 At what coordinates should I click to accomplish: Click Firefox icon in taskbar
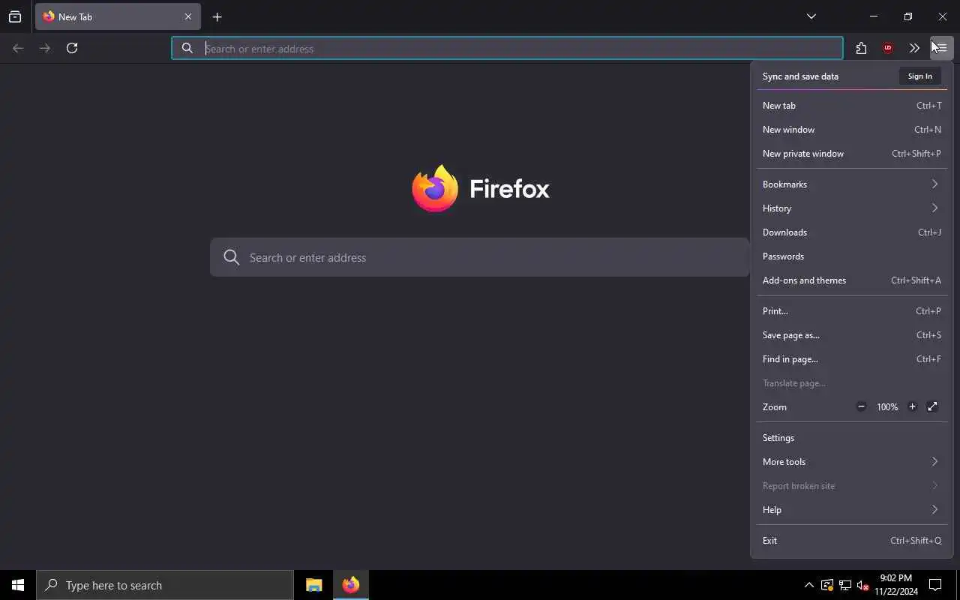coord(351,585)
